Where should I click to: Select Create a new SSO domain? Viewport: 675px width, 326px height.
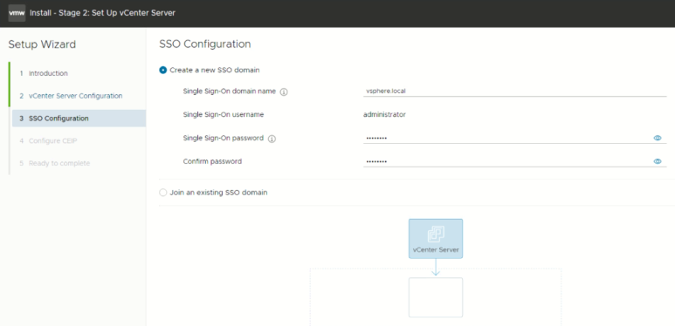162,70
